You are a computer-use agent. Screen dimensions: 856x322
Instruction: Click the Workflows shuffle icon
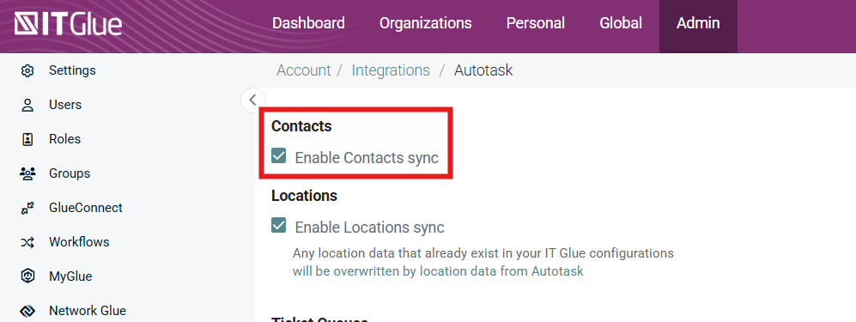pos(27,242)
